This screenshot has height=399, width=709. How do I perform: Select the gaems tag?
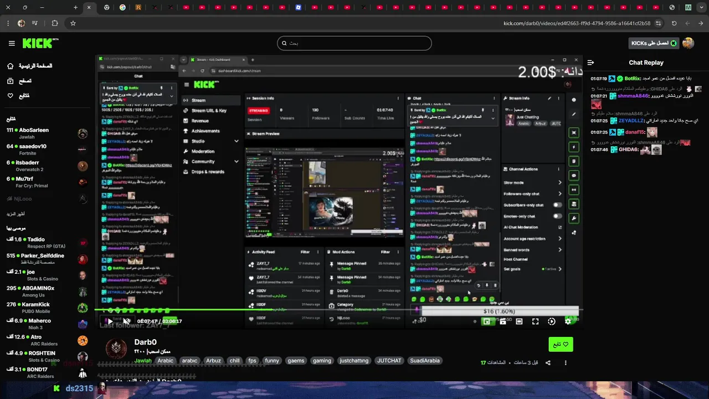pos(296,361)
